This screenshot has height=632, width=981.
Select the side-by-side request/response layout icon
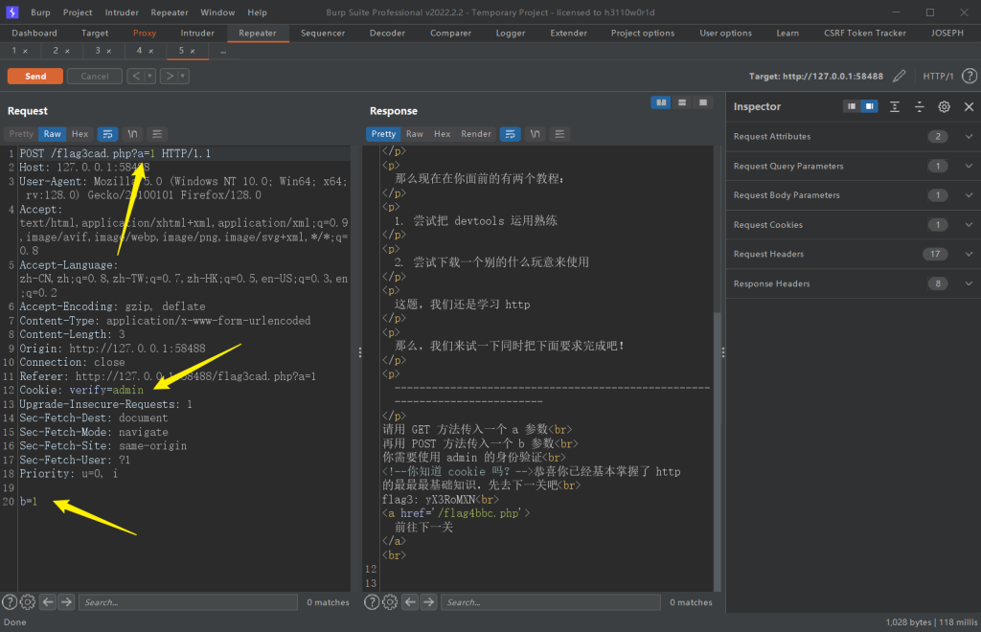pyautogui.click(x=661, y=102)
